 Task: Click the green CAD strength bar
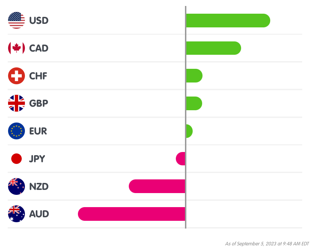(x=213, y=48)
